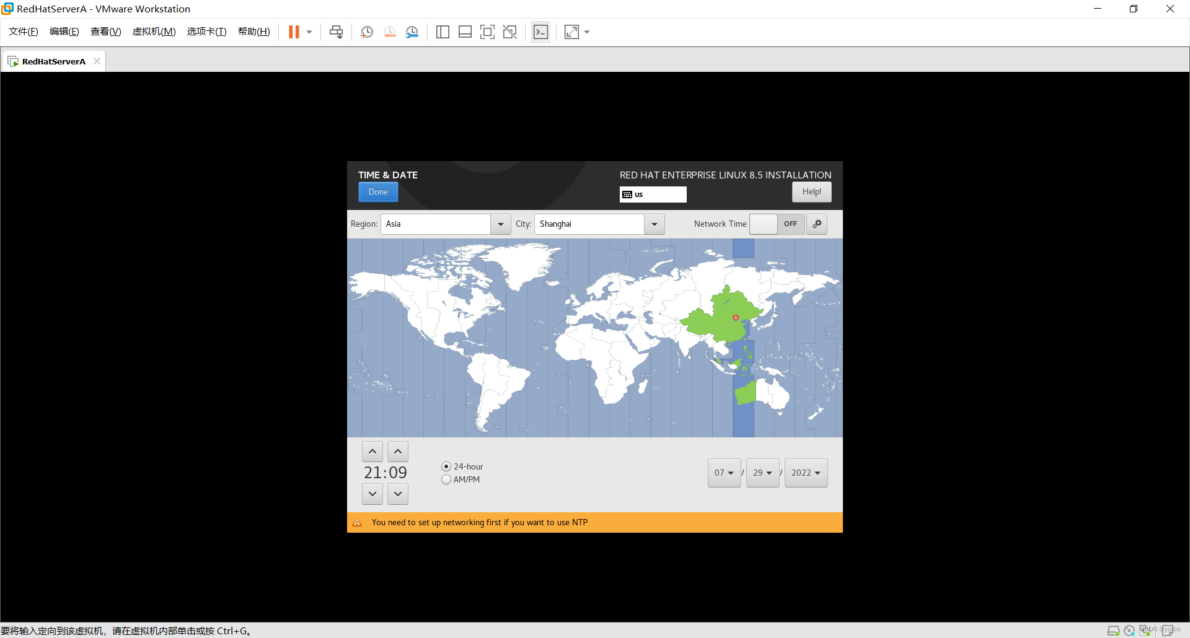
Task: Open the snapshot manager
Action: tap(412, 32)
